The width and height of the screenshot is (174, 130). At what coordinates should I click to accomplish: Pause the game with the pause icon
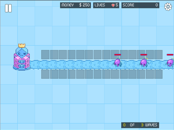point(8,8)
